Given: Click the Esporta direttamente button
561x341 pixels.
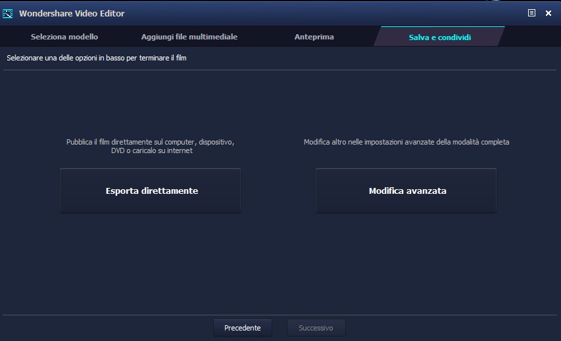Looking at the screenshot, I should click(150, 191).
